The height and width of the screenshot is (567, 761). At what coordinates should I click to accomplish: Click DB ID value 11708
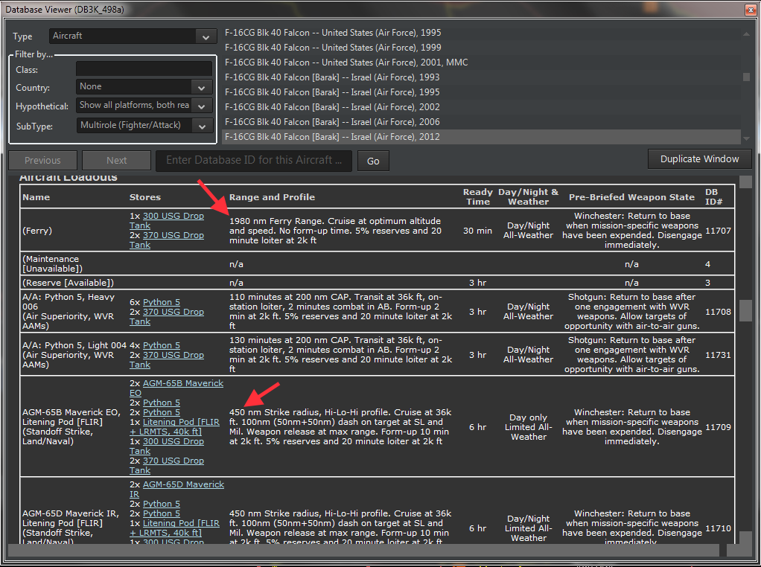(718, 312)
